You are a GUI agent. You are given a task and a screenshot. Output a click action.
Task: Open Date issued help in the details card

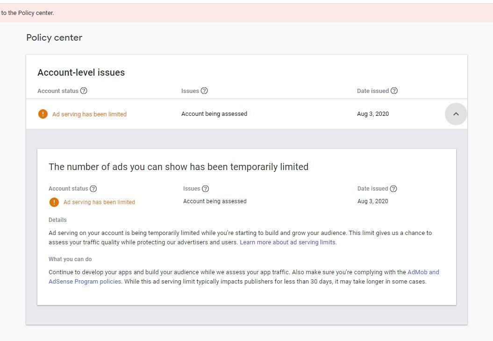(394, 188)
